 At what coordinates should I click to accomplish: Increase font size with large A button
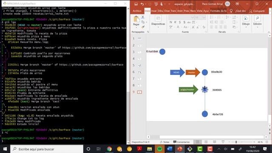pos(193,27)
